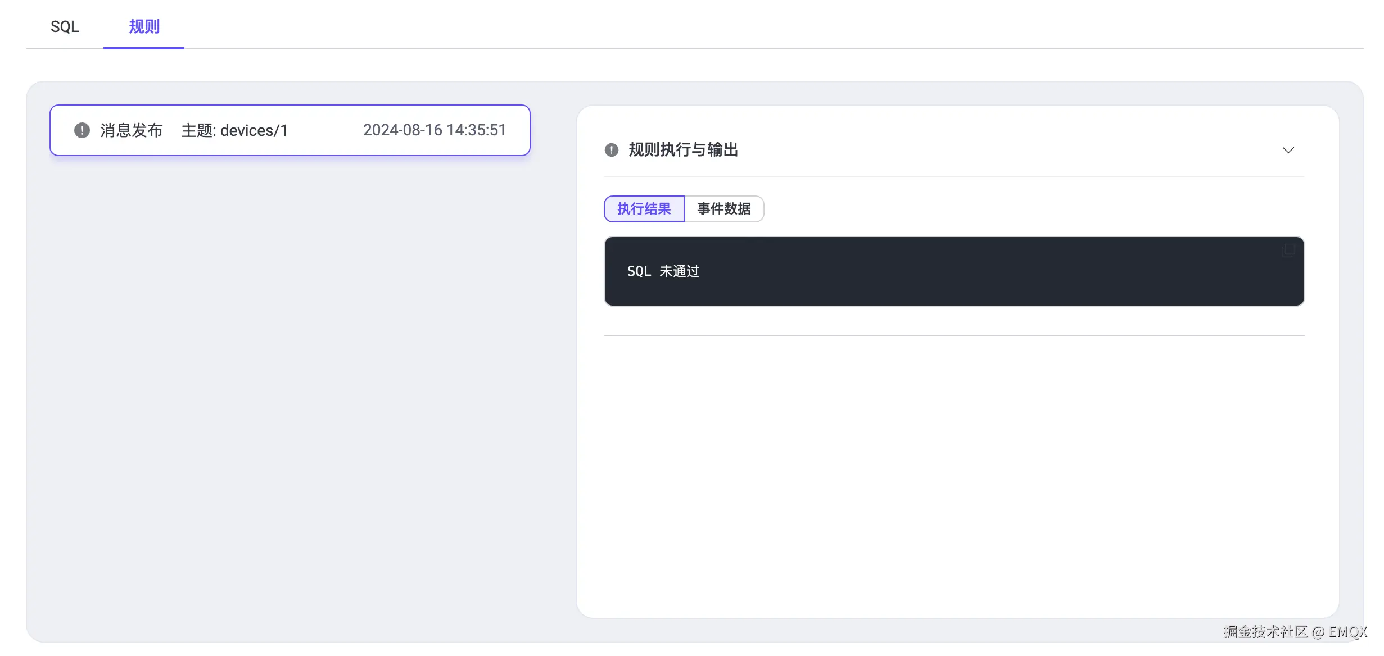Select the 规则 tab
This screenshot has width=1384, height=656.
coord(143,26)
